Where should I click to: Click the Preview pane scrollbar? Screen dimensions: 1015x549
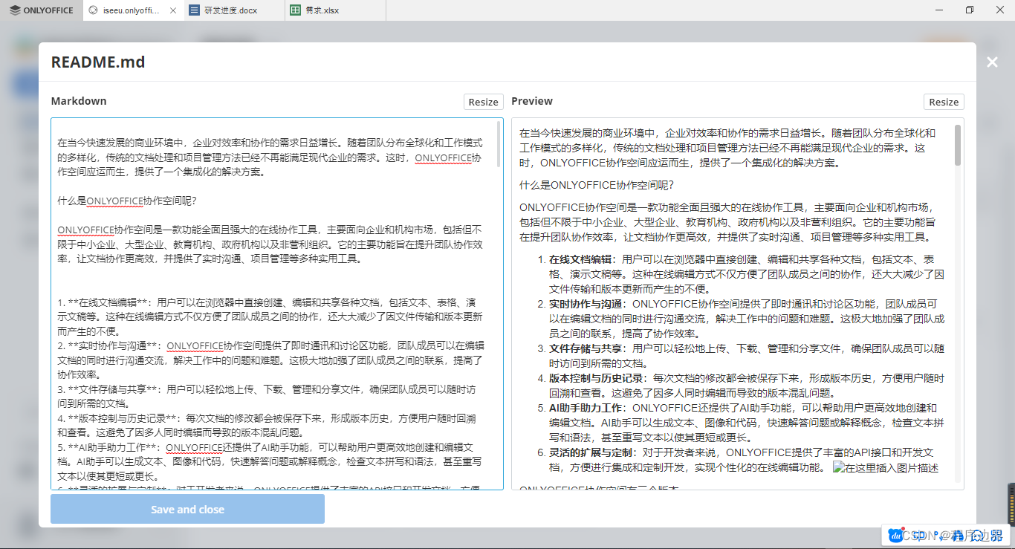tap(958, 145)
